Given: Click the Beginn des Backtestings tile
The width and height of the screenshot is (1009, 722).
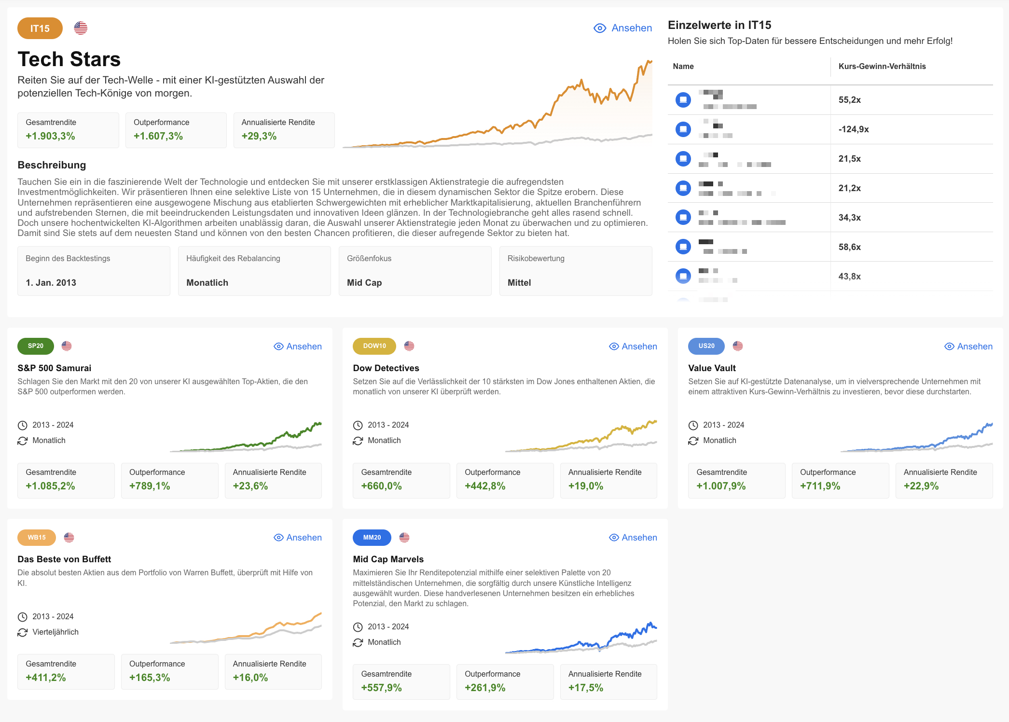Looking at the screenshot, I should click(94, 271).
